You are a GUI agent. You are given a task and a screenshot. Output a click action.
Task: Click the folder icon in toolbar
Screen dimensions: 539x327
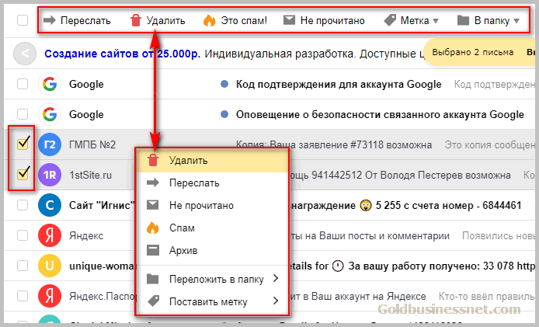tap(463, 20)
